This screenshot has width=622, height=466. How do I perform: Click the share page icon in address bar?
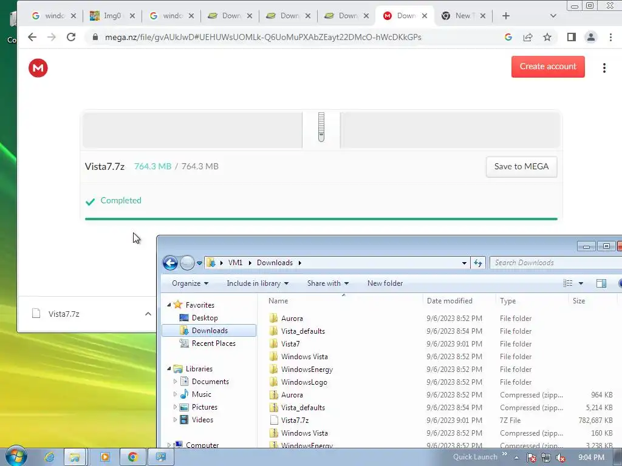(x=528, y=37)
